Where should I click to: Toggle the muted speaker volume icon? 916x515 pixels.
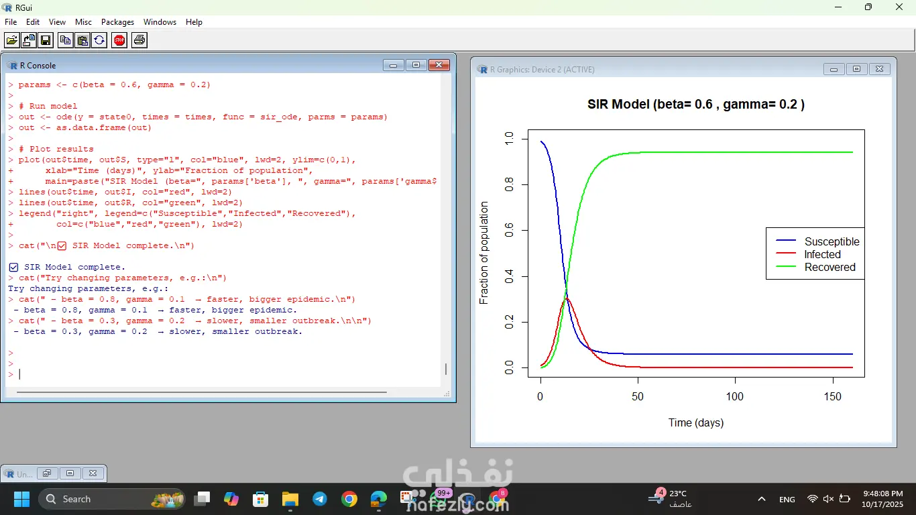[x=828, y=499]
